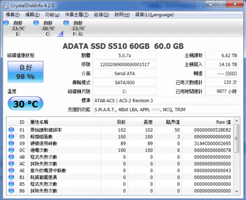The image size is (246, 200).
Task: Open the 功能(u) menu
Action: (52, 15)
